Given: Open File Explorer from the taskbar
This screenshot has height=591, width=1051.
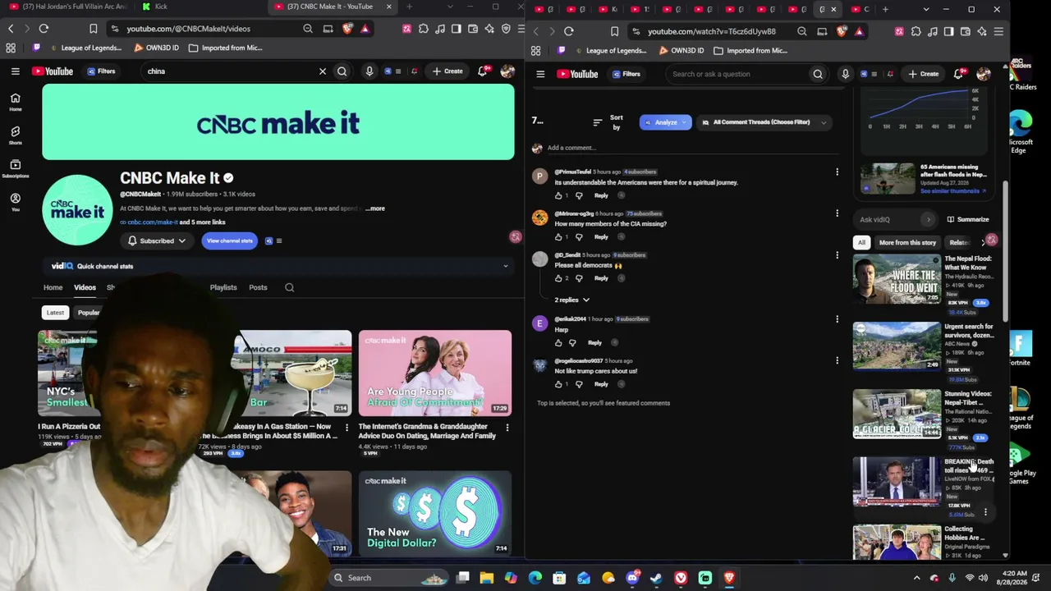Looking at the screenshot, I should pyautogui.click(x=487, y=578).
